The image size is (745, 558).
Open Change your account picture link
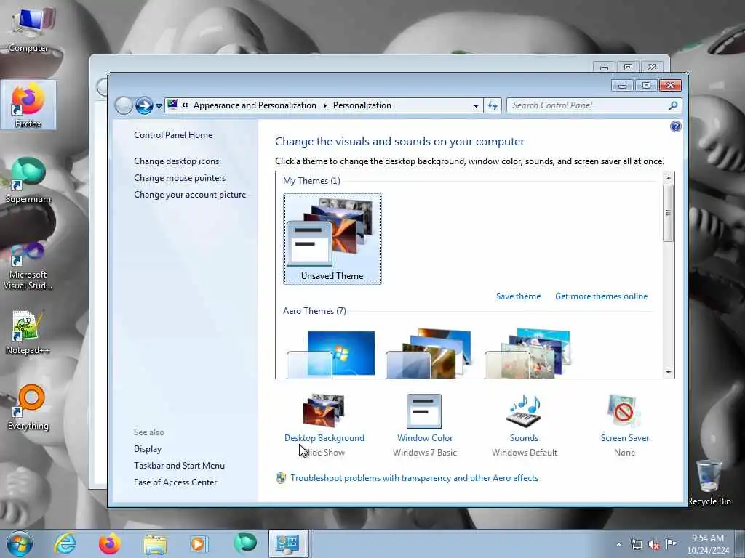pos(190,195)
